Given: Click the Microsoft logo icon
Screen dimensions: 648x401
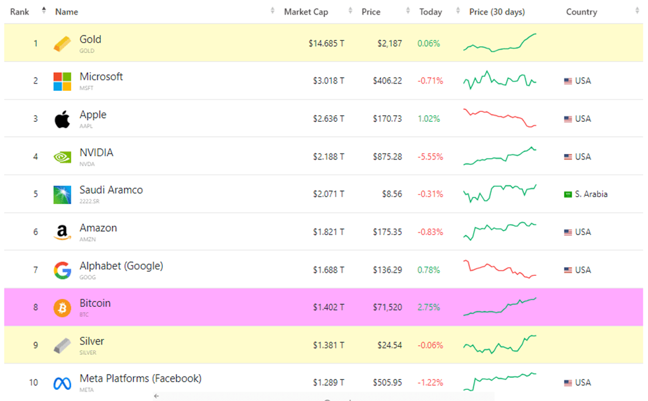Looking at the screenshot, I should pyautogui.click(x=62, y=82).
